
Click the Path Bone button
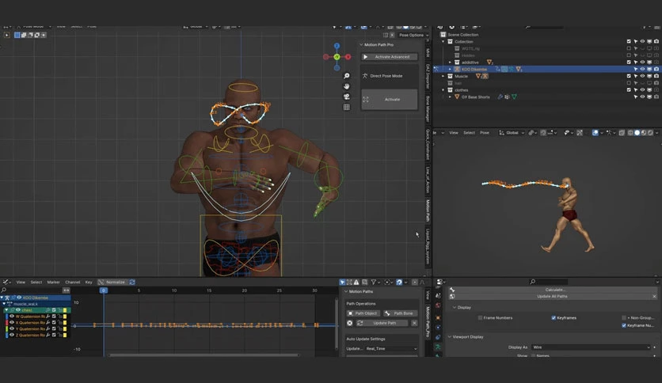(x=400, y=313)
